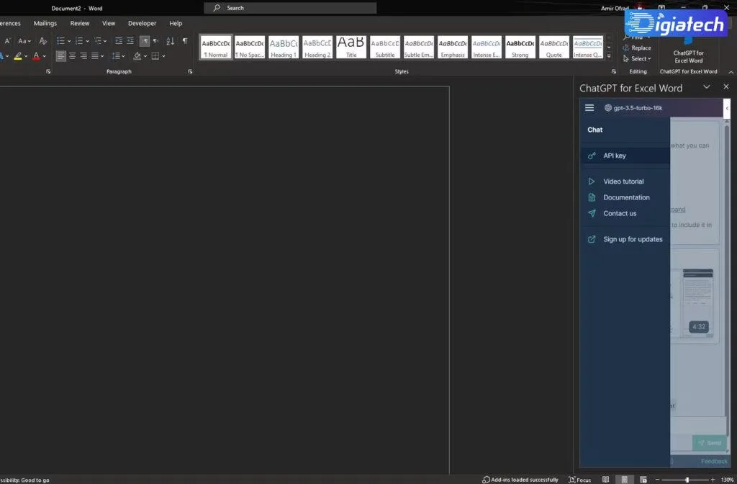Viewport: 737px width, 484px height.
Task: Open the Review ribbon tab
Action: pyautogui.click(x=79, y=23)
